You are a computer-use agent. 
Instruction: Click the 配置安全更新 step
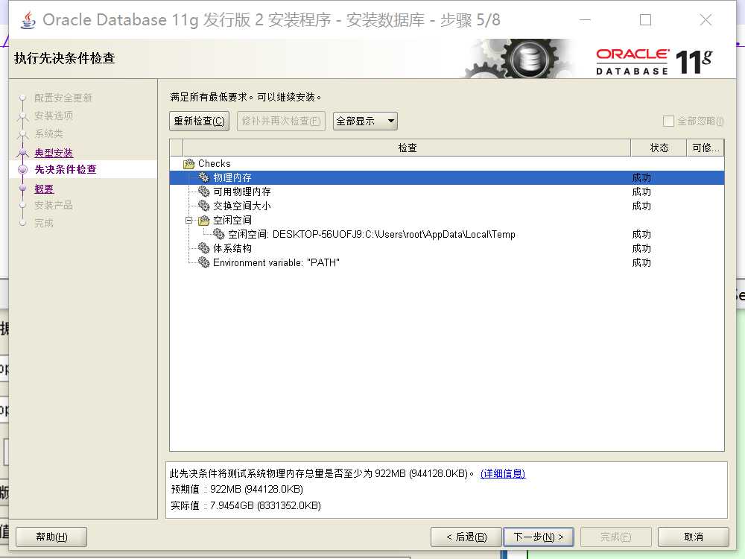pos(63,98)
